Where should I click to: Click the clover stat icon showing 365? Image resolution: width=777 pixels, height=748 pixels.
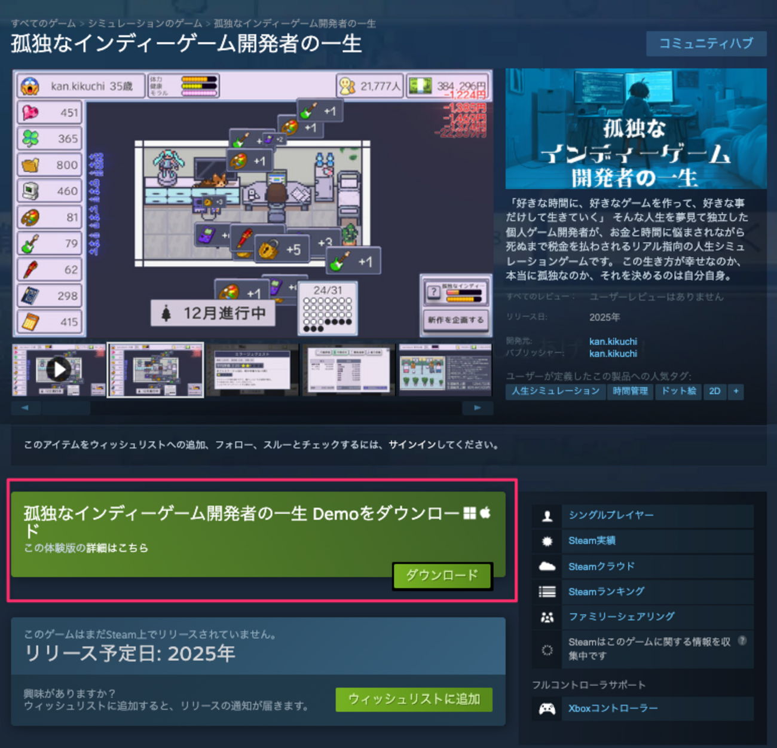30,139
